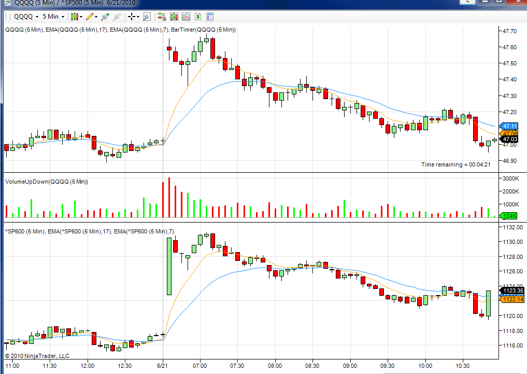Open the chart trader icon
Screen dimensions: 527x374
162,17
